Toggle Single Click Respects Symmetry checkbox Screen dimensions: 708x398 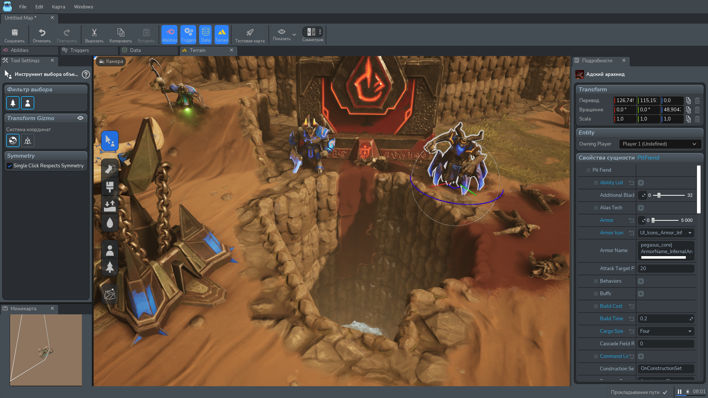10,166
